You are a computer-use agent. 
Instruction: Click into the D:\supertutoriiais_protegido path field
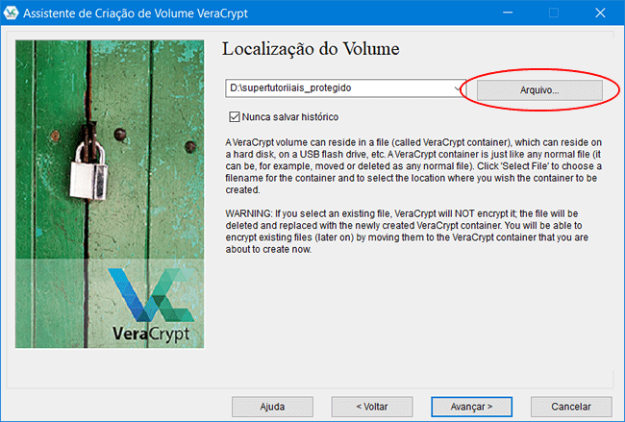(x=337, y=88)
